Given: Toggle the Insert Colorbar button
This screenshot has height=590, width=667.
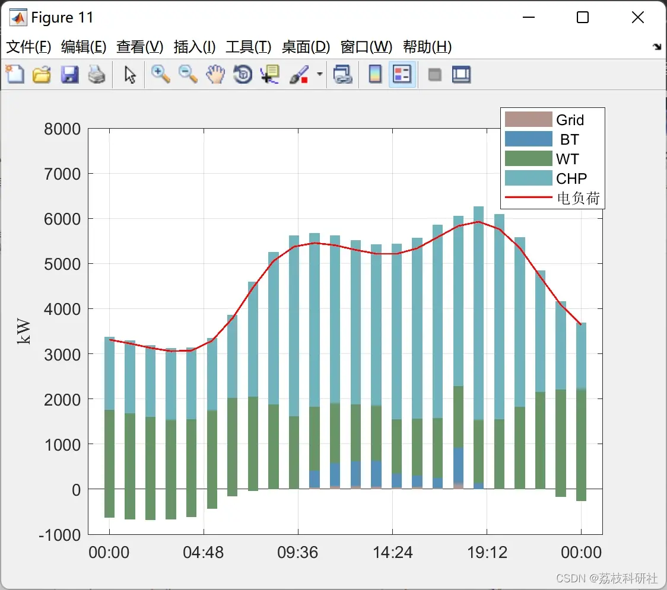Looking at the screenshot, I should click(x=375, y=74).
